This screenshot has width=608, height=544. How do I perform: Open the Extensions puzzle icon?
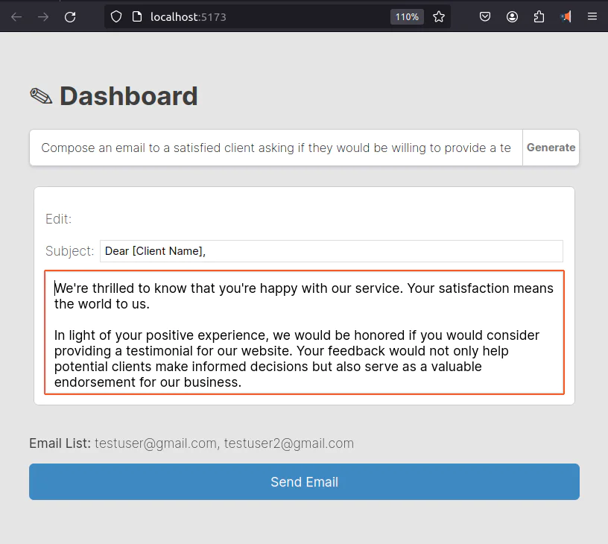[539, 16]
